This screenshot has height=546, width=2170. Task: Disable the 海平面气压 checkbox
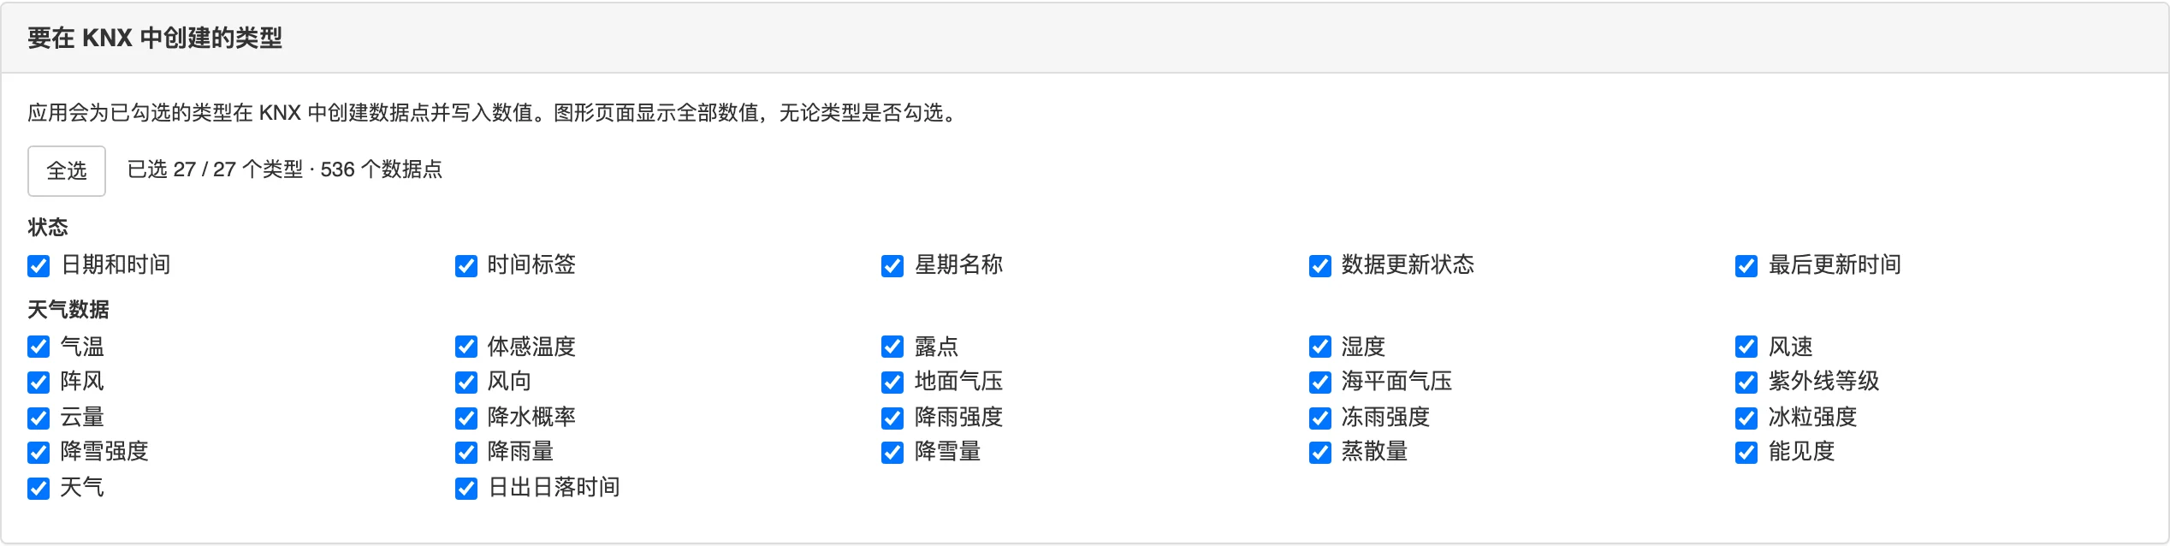click(1319, 382)
